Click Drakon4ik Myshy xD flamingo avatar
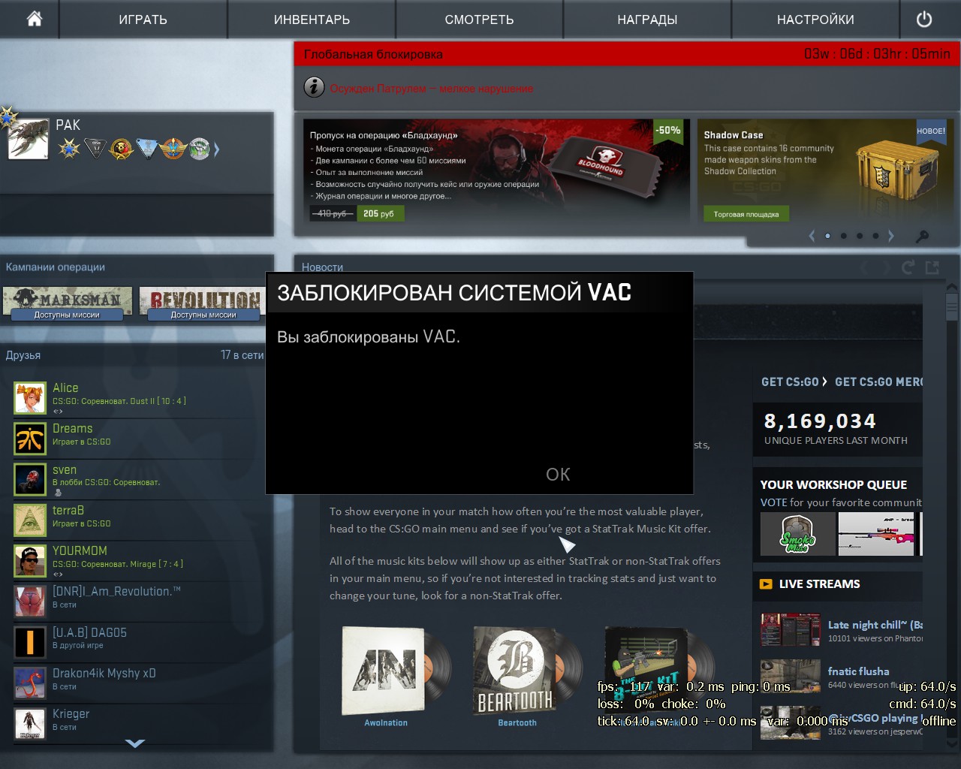 [x=30, y=683]
